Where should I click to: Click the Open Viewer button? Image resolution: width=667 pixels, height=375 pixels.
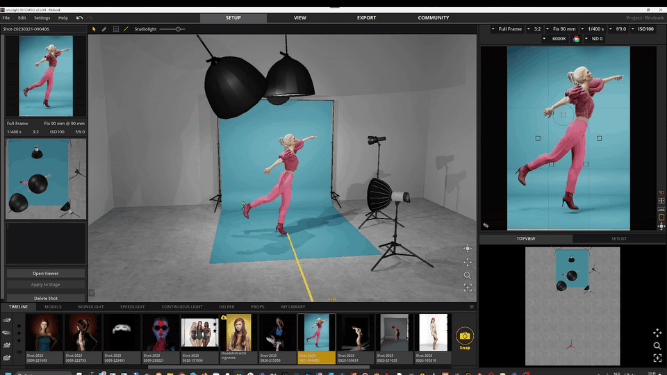pos(46,274)
